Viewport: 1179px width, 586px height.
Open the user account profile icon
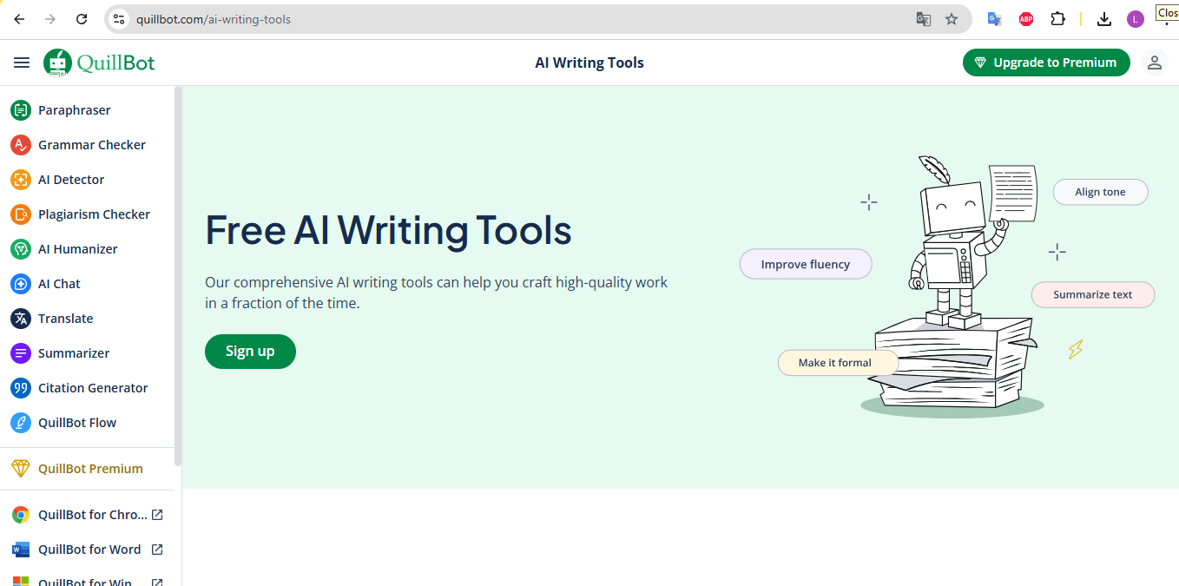point(1155,63)
